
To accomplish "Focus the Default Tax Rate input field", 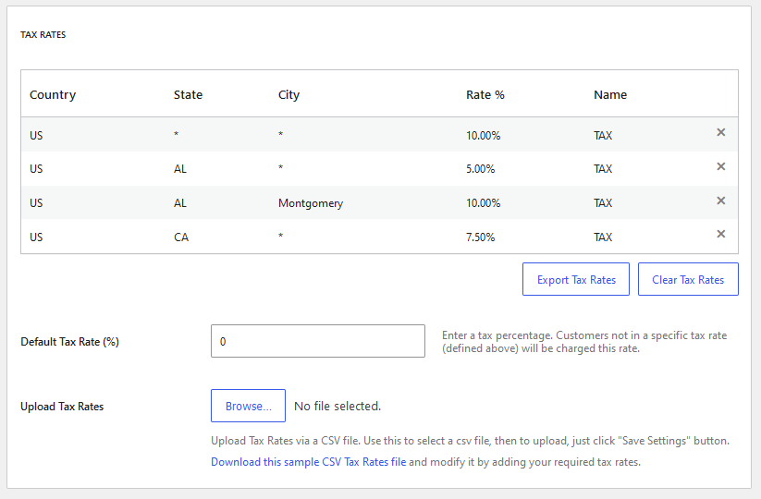I will [318, 341].
